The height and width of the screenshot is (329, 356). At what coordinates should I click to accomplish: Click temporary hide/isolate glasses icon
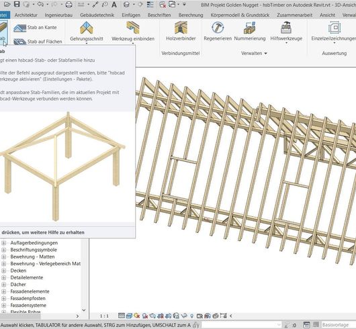[184, 316]
